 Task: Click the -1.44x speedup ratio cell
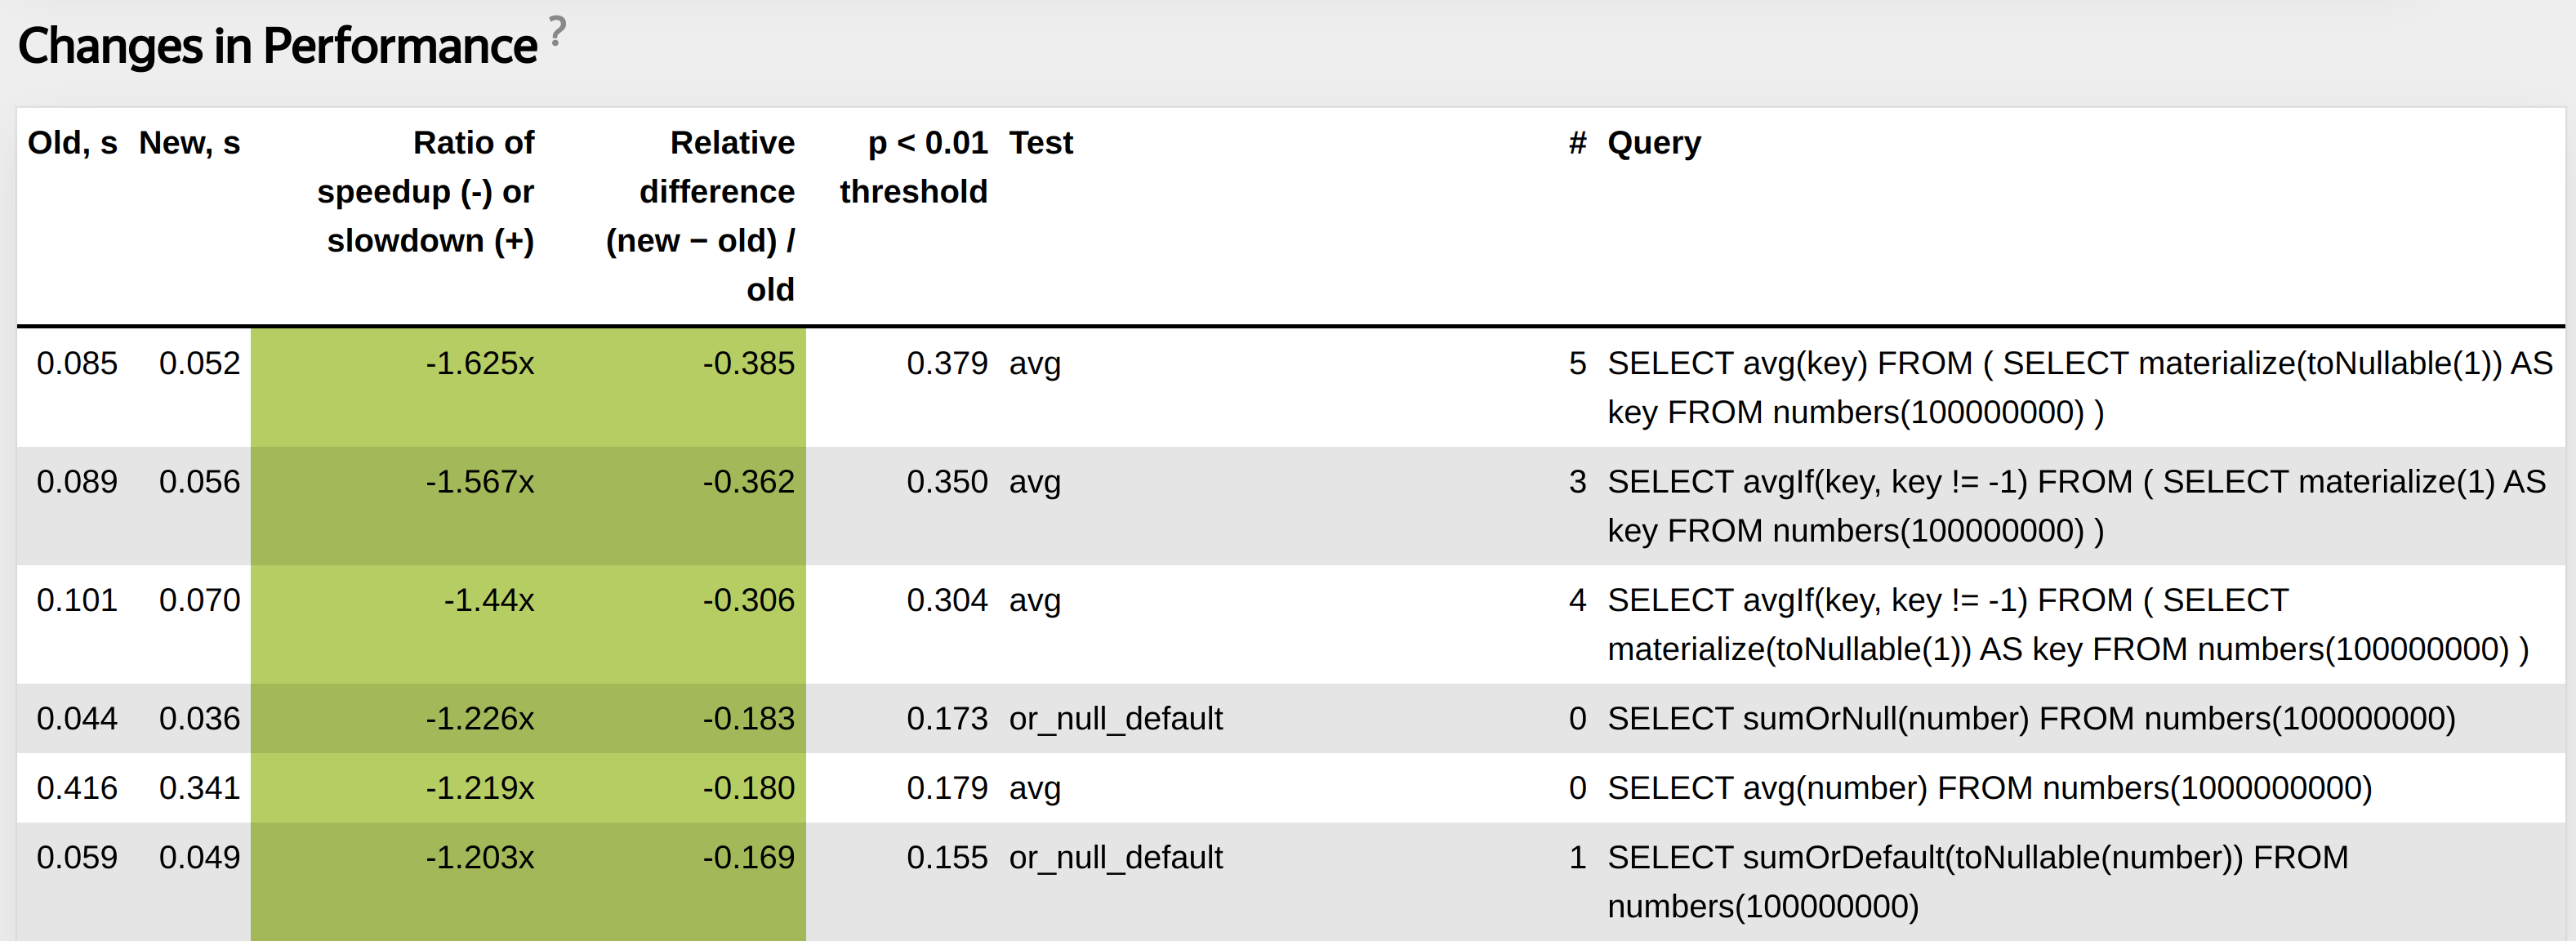489,600
